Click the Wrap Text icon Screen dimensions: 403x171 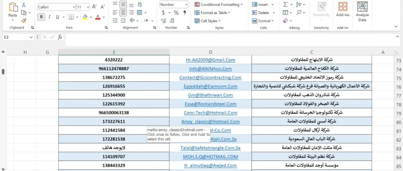point(140,4)
